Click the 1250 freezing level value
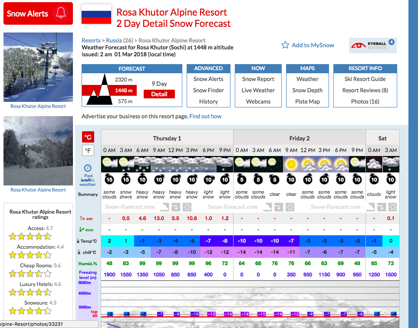The image size is (418, 328). pyautogui.click(x=374, y=275)
